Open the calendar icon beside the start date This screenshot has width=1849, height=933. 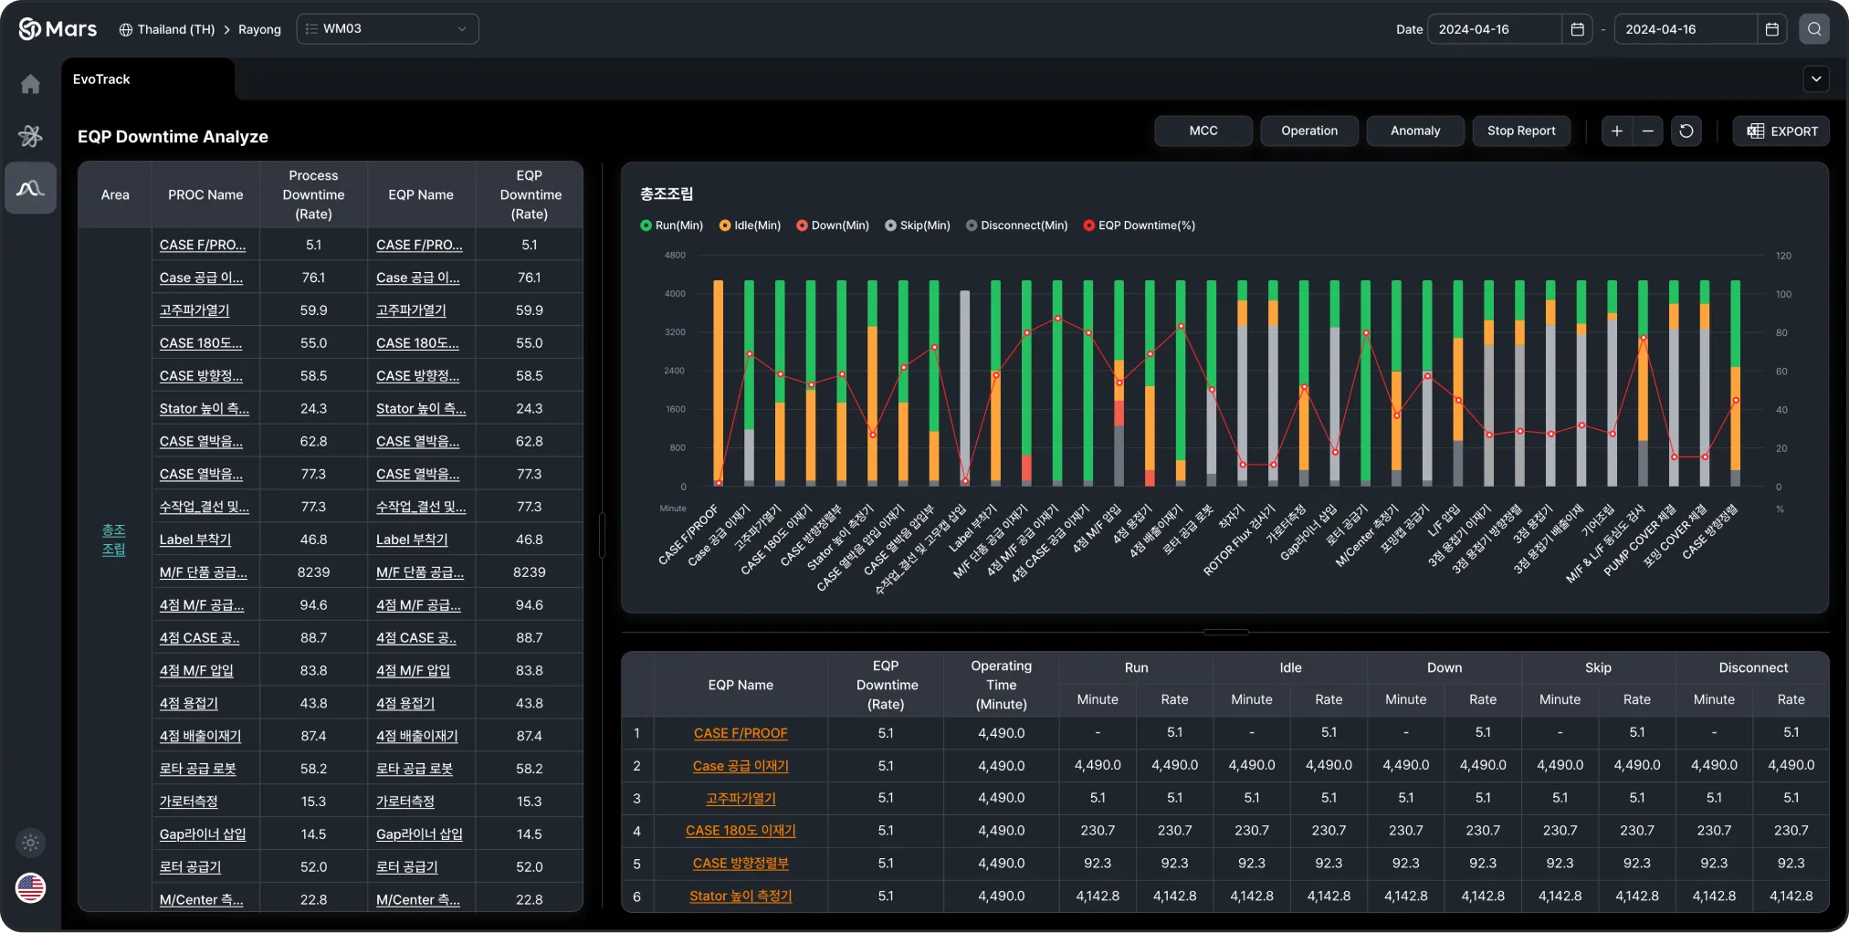pyautogui.click(x=1577, y=28)
